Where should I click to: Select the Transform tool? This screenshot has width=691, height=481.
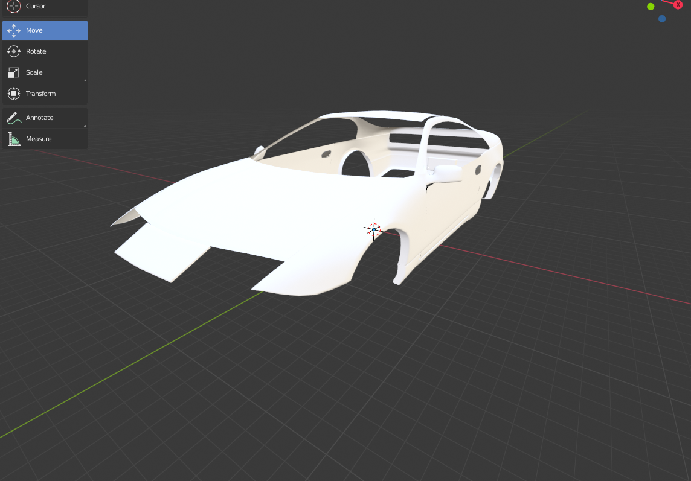pos(45,94)
